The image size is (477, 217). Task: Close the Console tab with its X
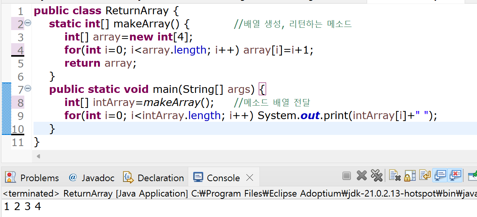coord(249,178)
